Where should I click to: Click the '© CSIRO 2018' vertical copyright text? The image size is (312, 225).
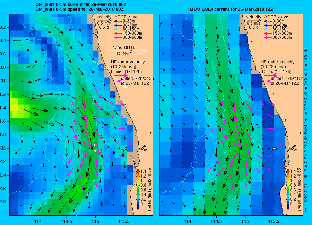[x=306, y=197]
